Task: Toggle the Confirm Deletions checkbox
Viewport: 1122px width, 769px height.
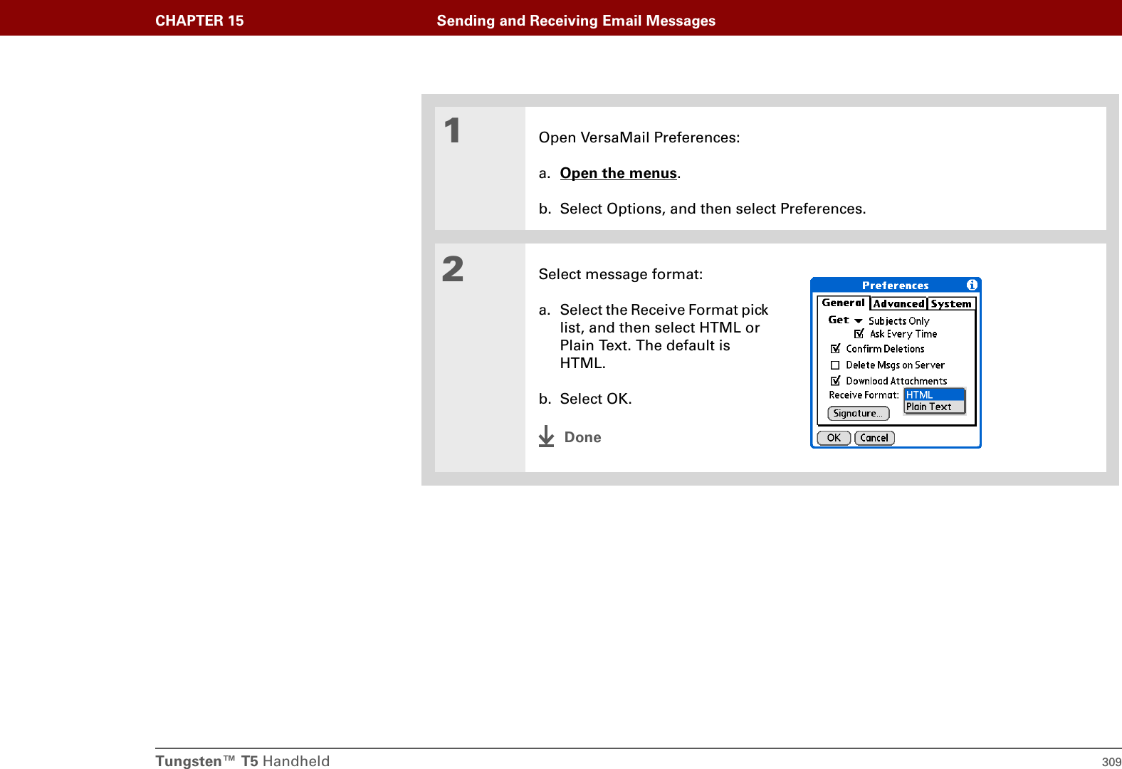Action: [836, 348]
